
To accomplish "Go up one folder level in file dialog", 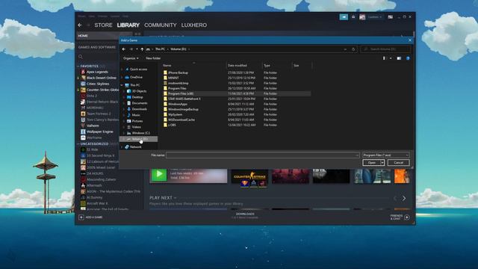I will tap(142, 49).
